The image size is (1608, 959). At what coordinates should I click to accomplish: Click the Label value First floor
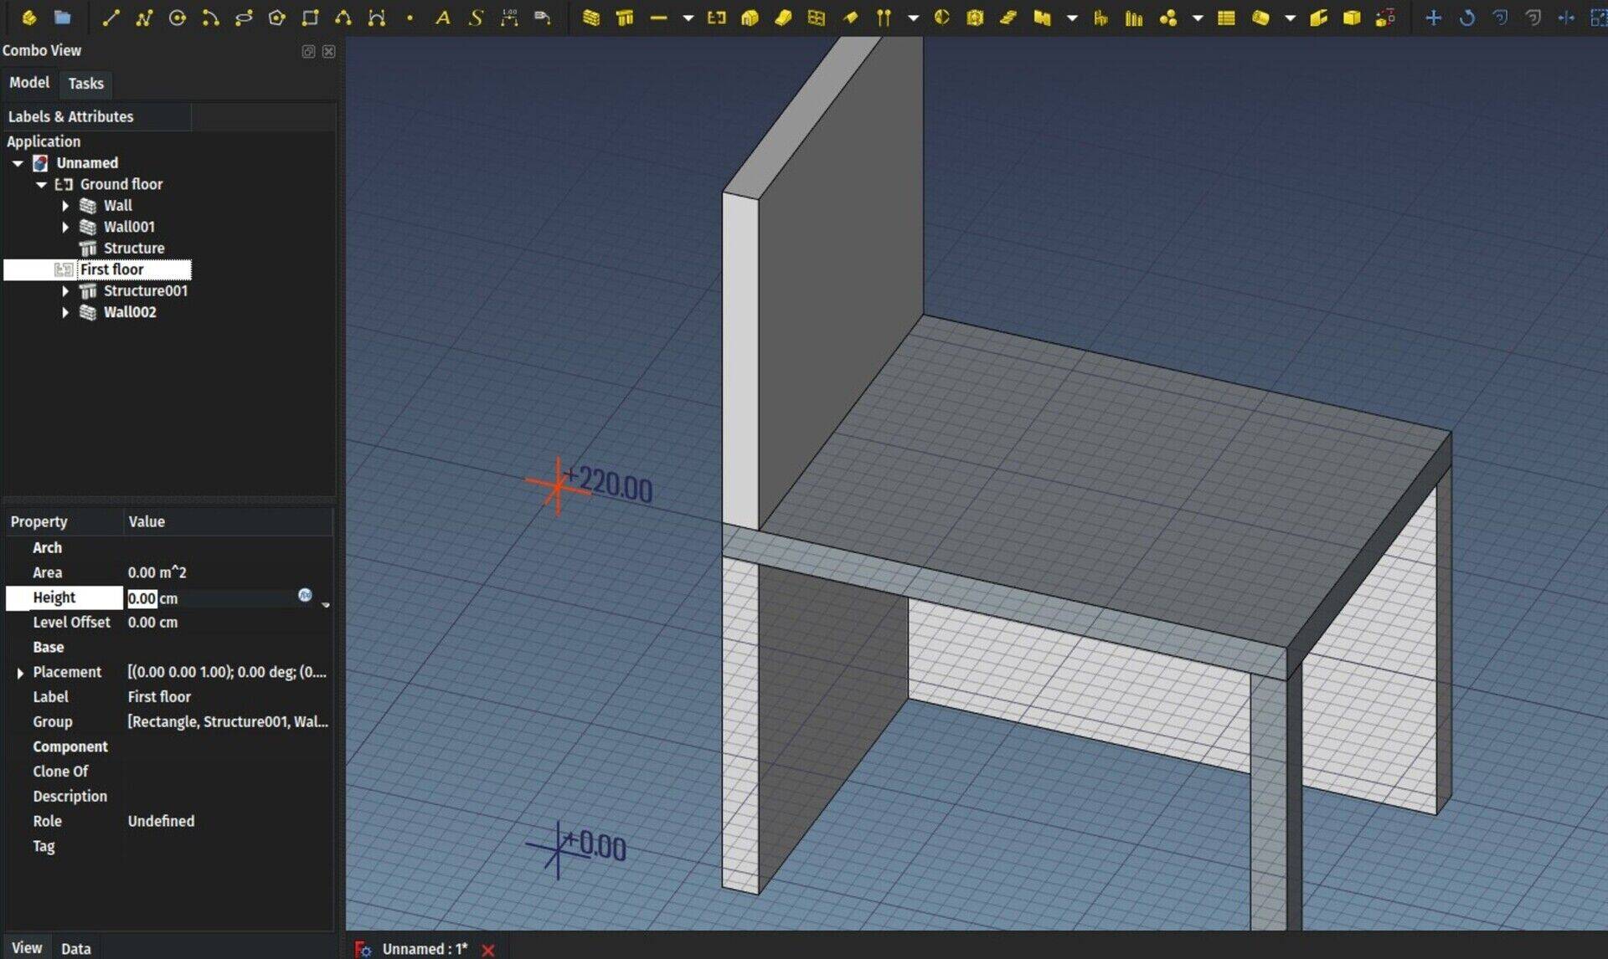tap(159, 697)
